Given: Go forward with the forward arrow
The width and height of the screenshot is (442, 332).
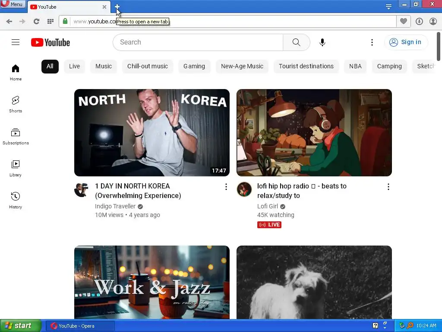Looking at the screenshot, I should 22,22.
